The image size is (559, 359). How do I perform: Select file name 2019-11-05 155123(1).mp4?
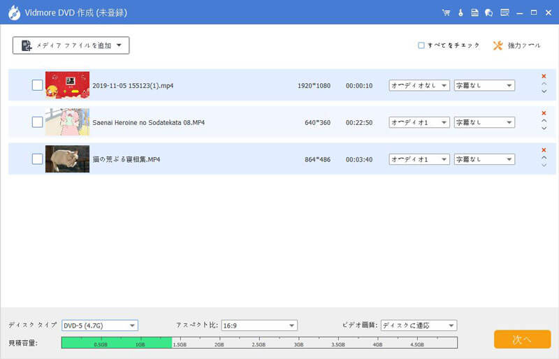tap(133, 86)
